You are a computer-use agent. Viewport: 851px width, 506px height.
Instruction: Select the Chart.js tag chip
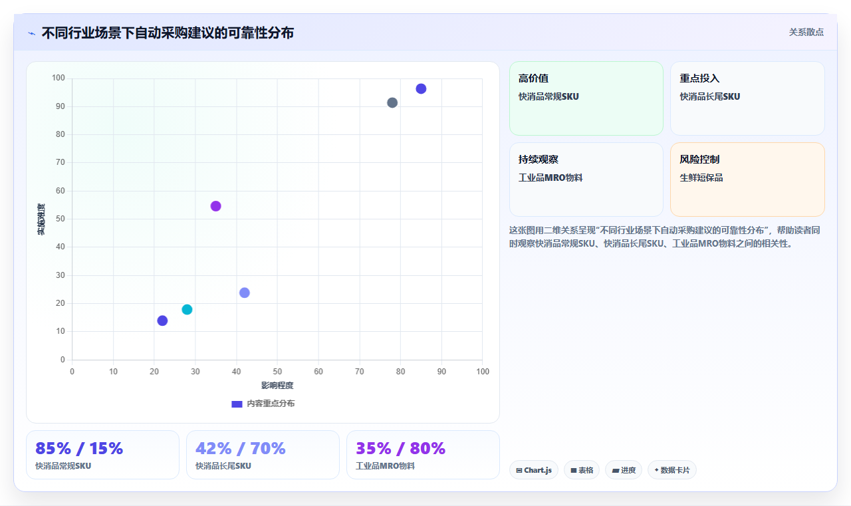(534, 470)
